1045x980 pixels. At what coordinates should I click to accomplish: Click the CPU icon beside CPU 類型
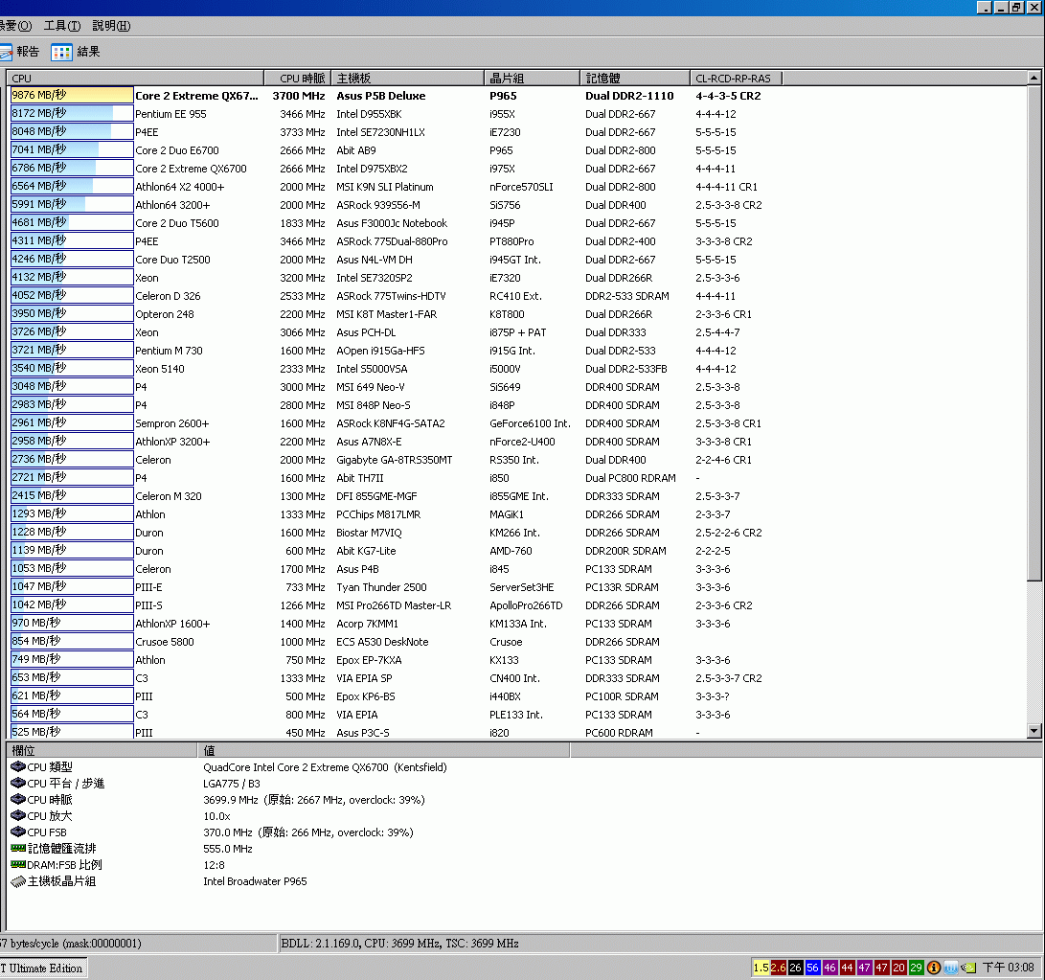[18, 766]
